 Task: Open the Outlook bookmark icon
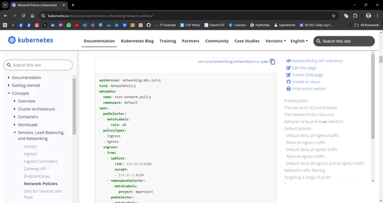(84, 25)
